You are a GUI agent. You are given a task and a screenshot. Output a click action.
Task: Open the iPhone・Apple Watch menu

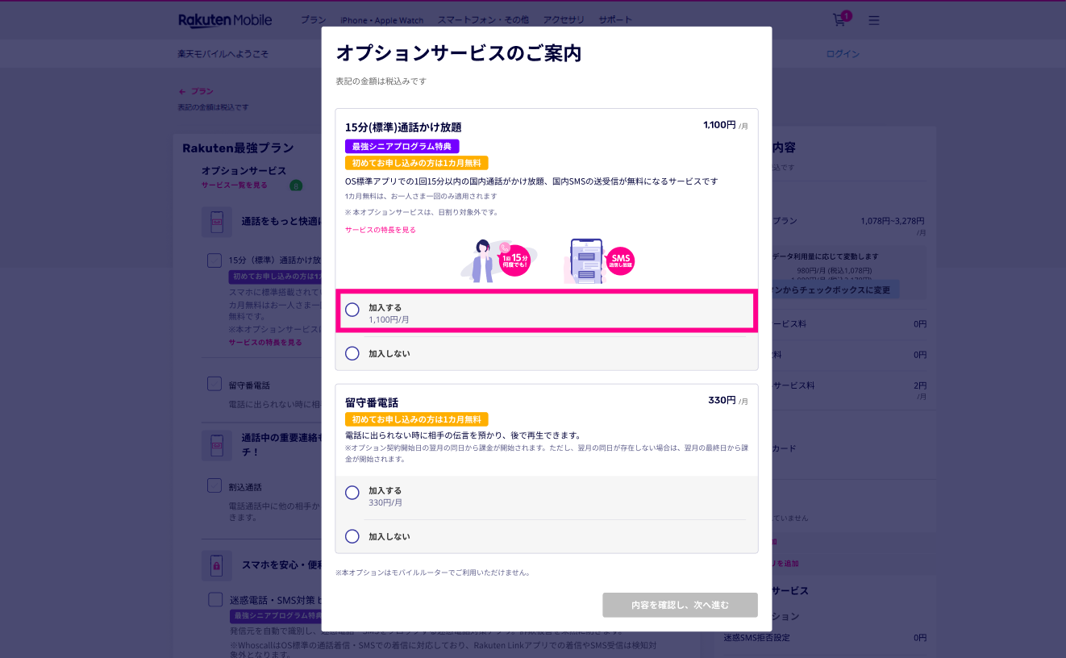382,20
